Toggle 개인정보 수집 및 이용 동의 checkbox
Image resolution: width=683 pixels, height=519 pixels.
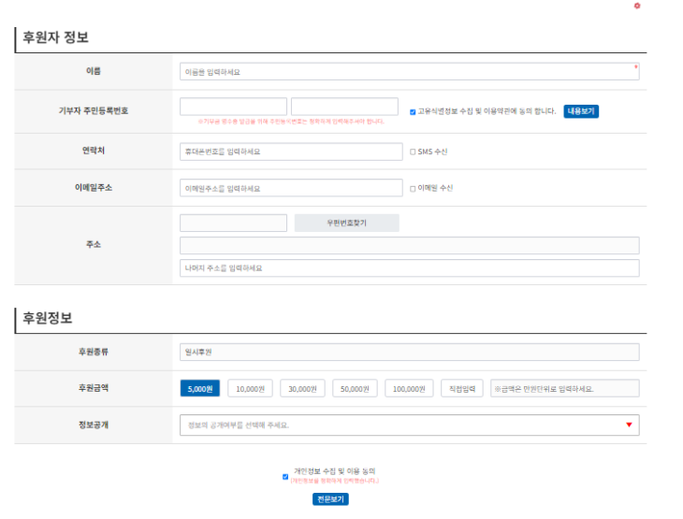click(285, 477)
